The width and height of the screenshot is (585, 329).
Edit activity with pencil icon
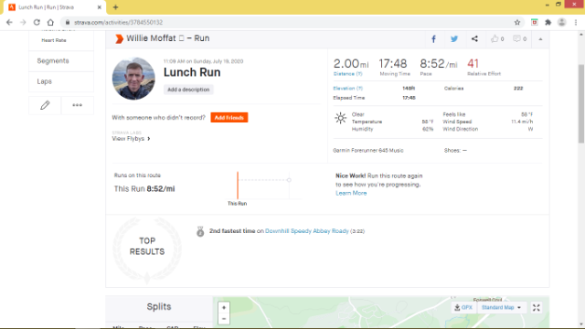tap(45, 105)
